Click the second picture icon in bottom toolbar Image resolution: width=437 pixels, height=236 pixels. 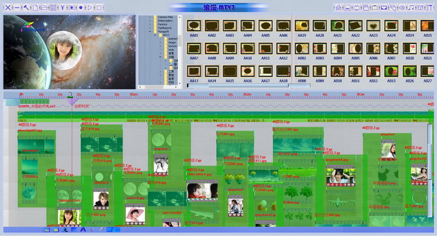(56, 229)
